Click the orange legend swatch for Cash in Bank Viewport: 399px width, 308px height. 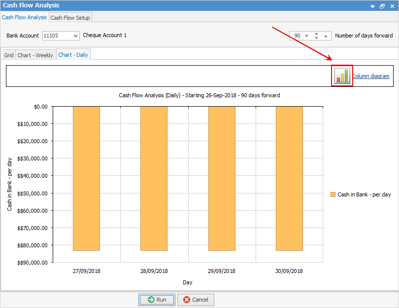pos(333,194)
